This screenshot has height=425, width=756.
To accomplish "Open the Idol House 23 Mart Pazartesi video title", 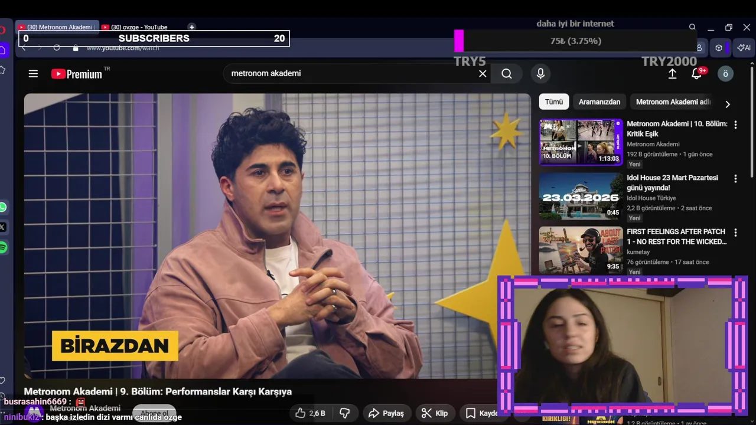I will [673, 183].
